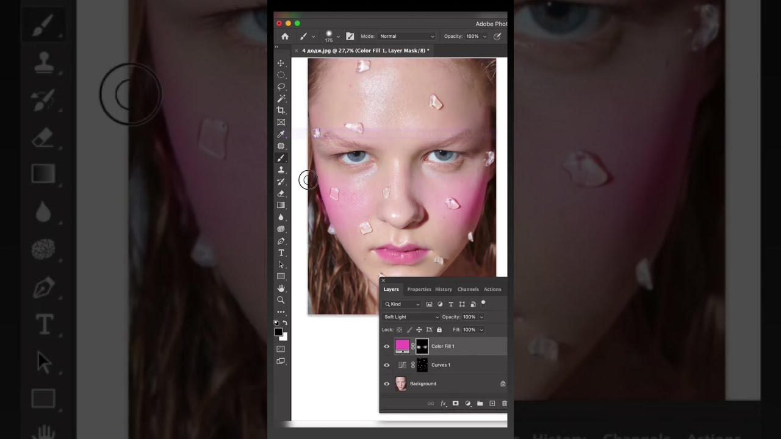Swap foreground and background colors
Image resolution: width=781 pixels, height=439 pixels.
pos(285,323)
